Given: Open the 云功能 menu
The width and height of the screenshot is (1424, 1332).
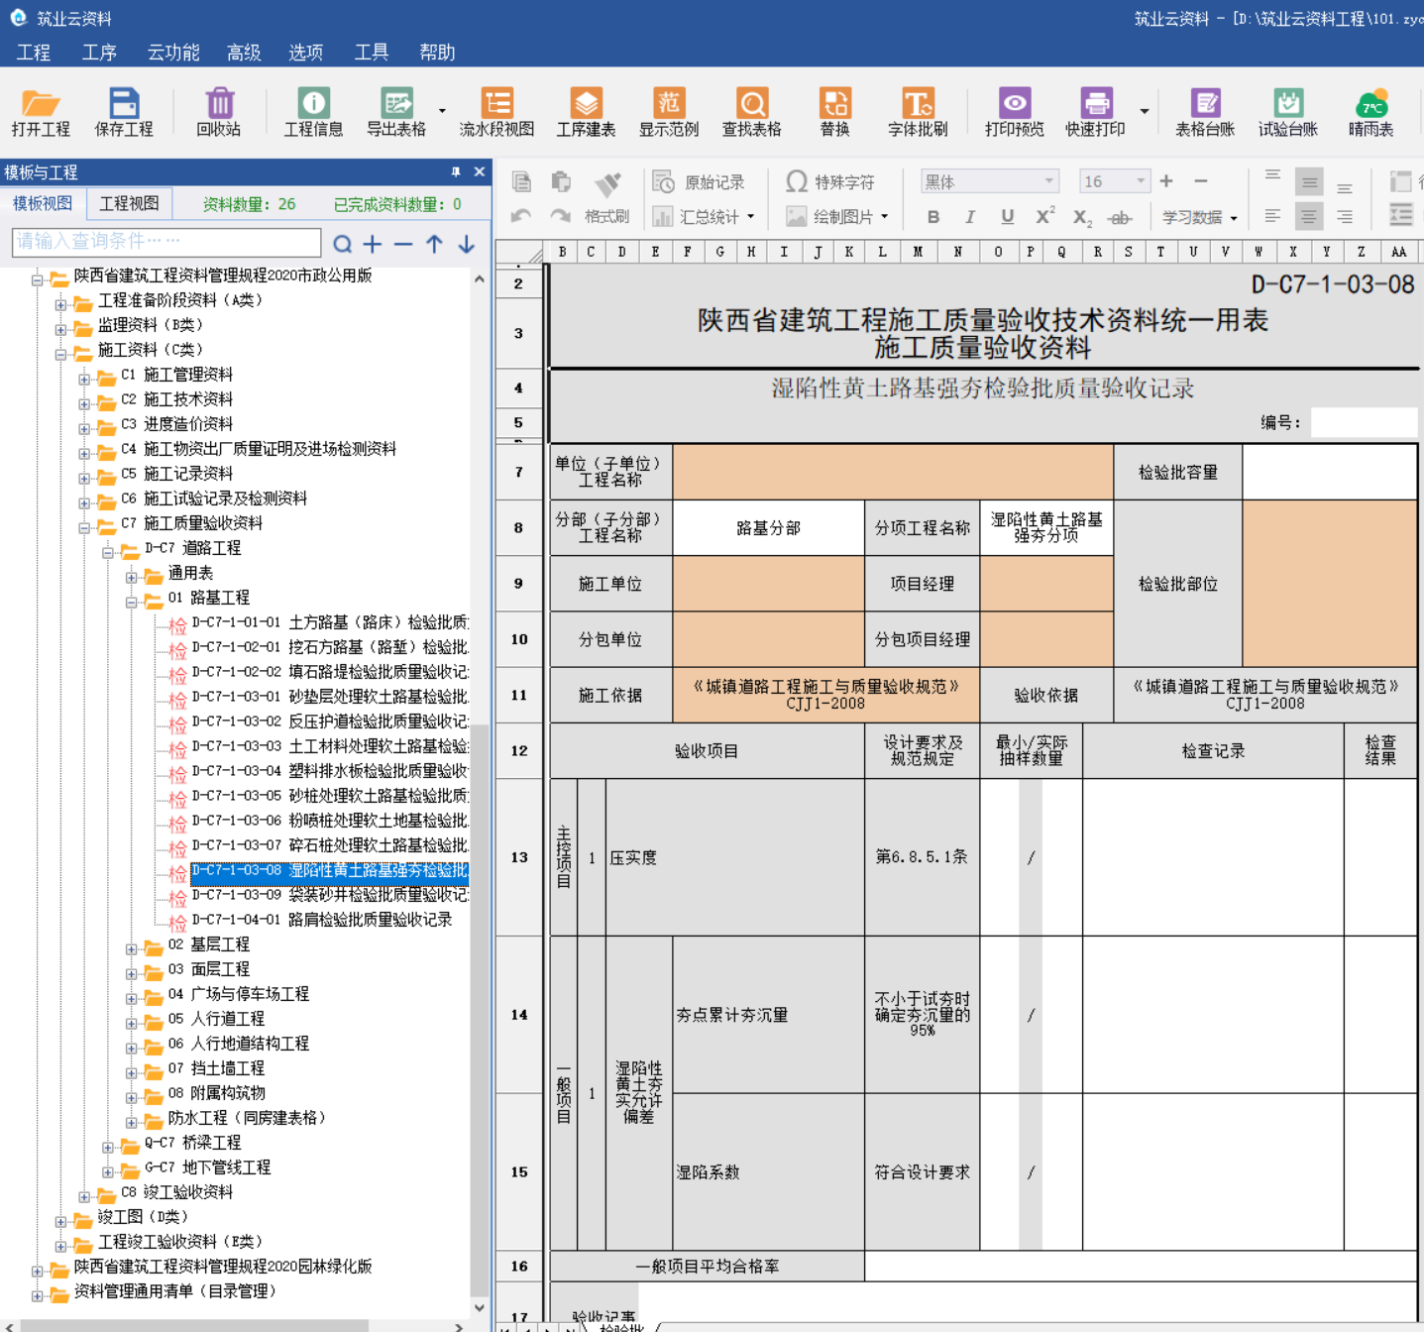Looking at the screenshot, I should tap(173, 52).
